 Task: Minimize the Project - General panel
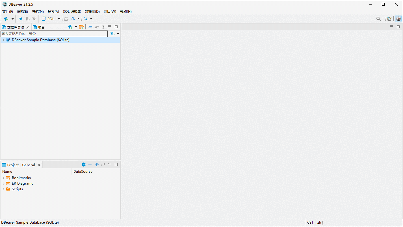(x=110, y=164)
